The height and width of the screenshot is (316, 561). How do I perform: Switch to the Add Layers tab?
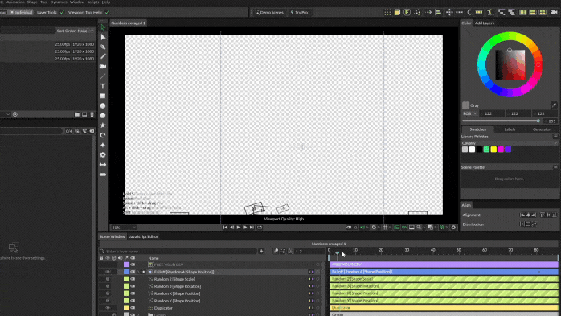485,23
